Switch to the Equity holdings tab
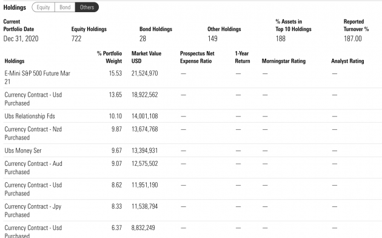This screenshot has height=238, width=382. [x=44, y=7]
